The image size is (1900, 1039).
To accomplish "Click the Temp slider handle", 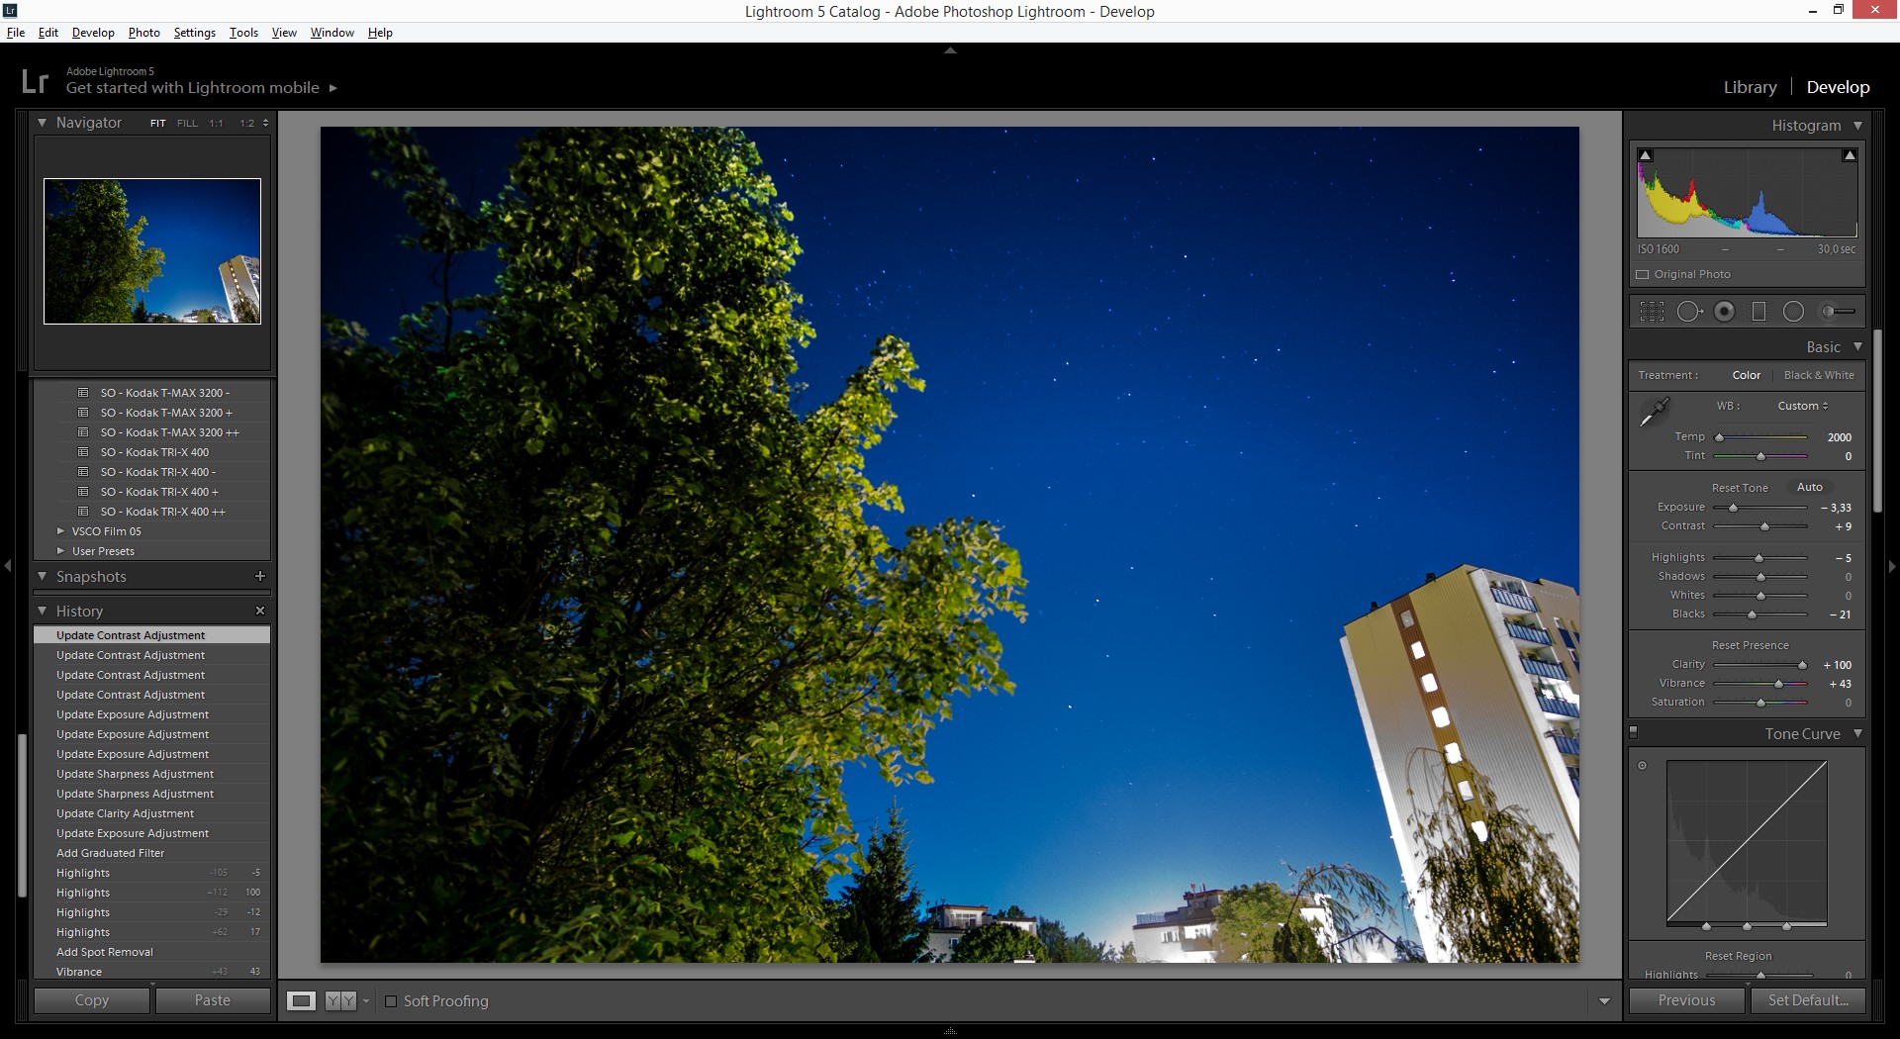I will coord(1719,437).
